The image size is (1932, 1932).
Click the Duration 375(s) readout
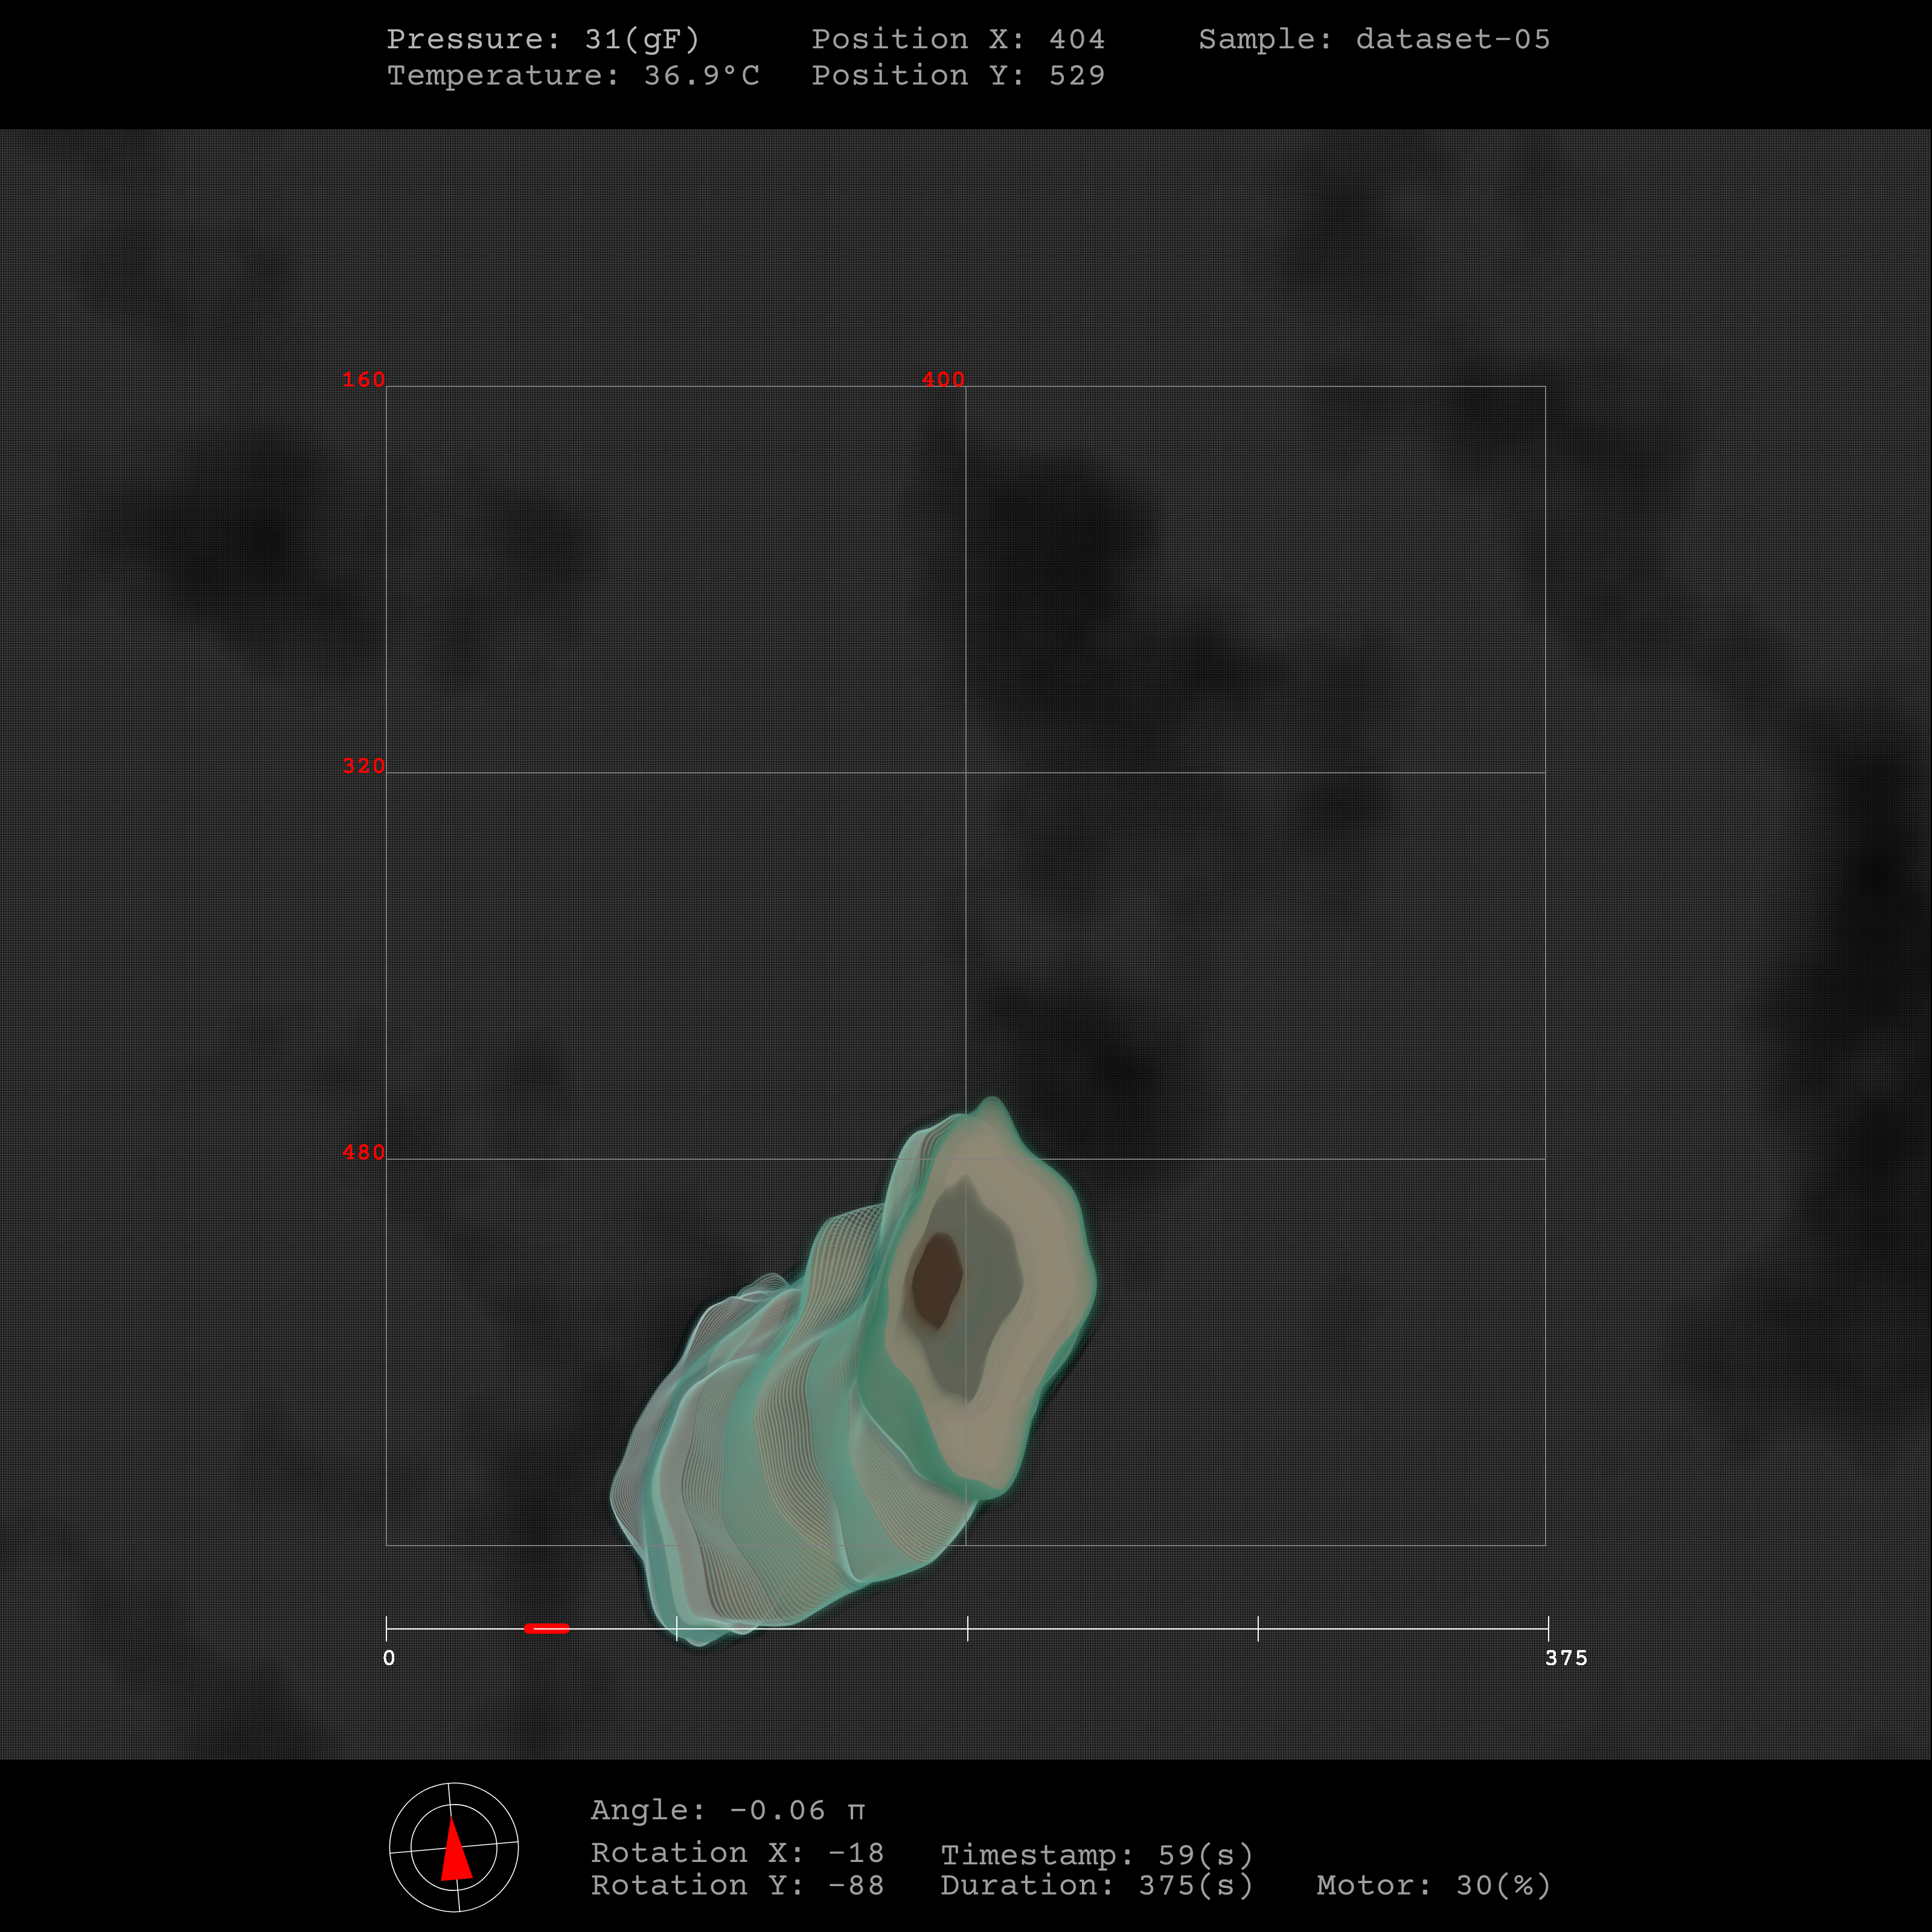click(1096, 1885)
